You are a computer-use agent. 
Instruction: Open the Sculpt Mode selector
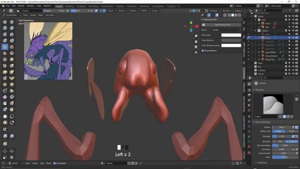(x=11, y=15)
